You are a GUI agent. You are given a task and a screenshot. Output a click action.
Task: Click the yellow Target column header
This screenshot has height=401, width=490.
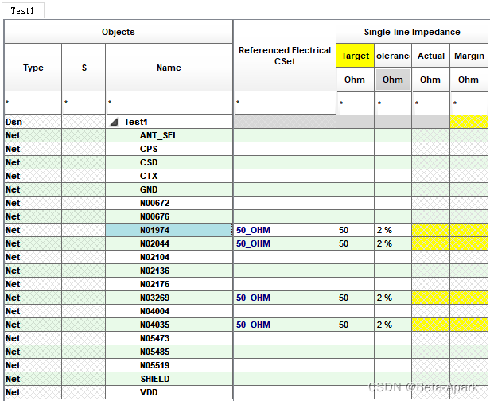pyautogui.click(x=355, y=56)
